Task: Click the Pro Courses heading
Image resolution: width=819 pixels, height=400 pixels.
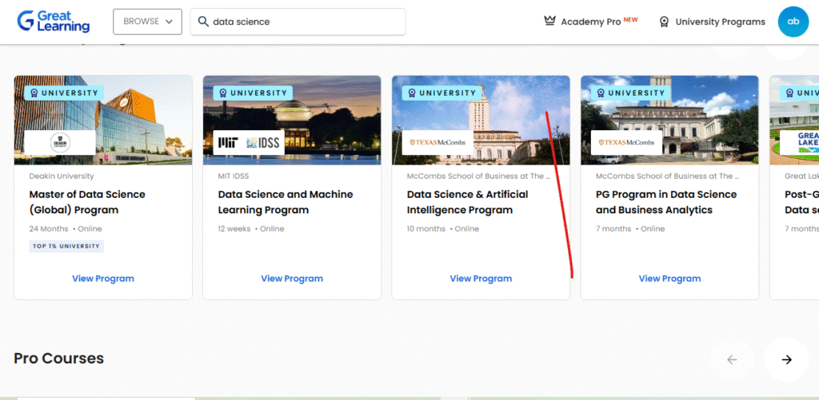Action: click(x=58, y=358)
